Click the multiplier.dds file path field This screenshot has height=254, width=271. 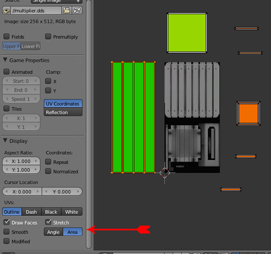tap(36, 10)
